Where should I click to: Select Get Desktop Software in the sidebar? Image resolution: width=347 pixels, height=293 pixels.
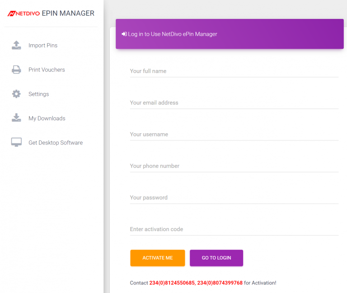tap(56, 143)
